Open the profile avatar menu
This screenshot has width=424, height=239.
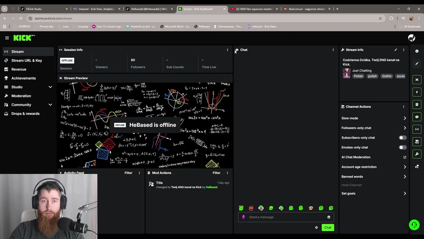(x=411, y=38)
